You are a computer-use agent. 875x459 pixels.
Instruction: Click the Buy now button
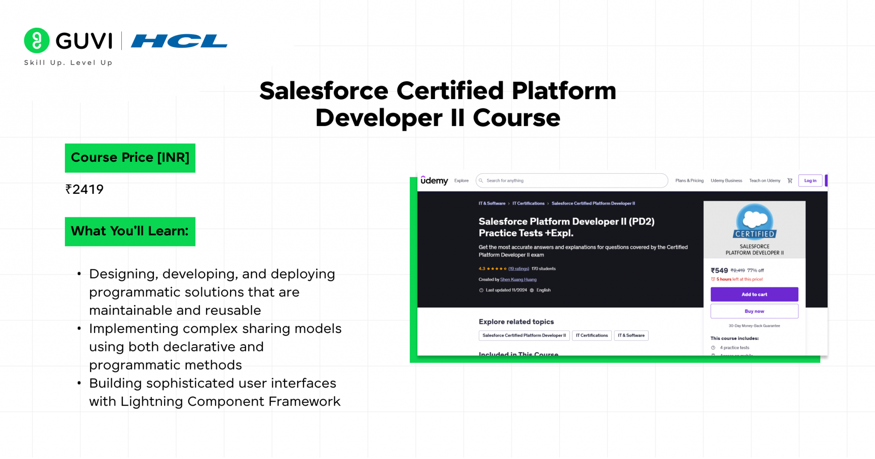tap(754, 311)
